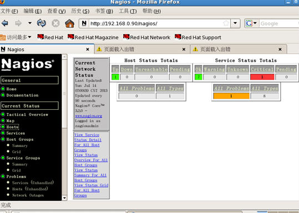Open the 查看(V) menu
The width and height of the screenshot is (299, 213).
coord(57,11)
